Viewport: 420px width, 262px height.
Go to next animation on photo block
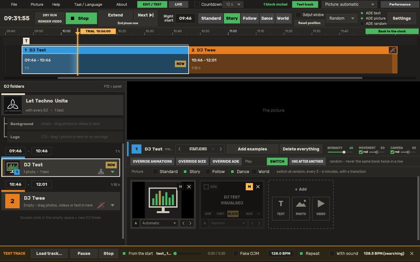tap(190, 223)
